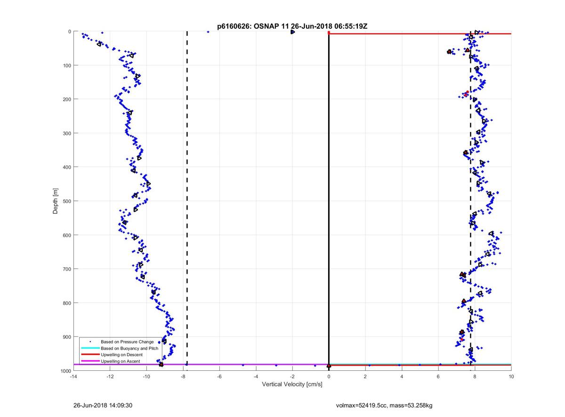Click the blue dot marker in legend
This screenshot has height=417, width=565.
click(x=90, y=341)
